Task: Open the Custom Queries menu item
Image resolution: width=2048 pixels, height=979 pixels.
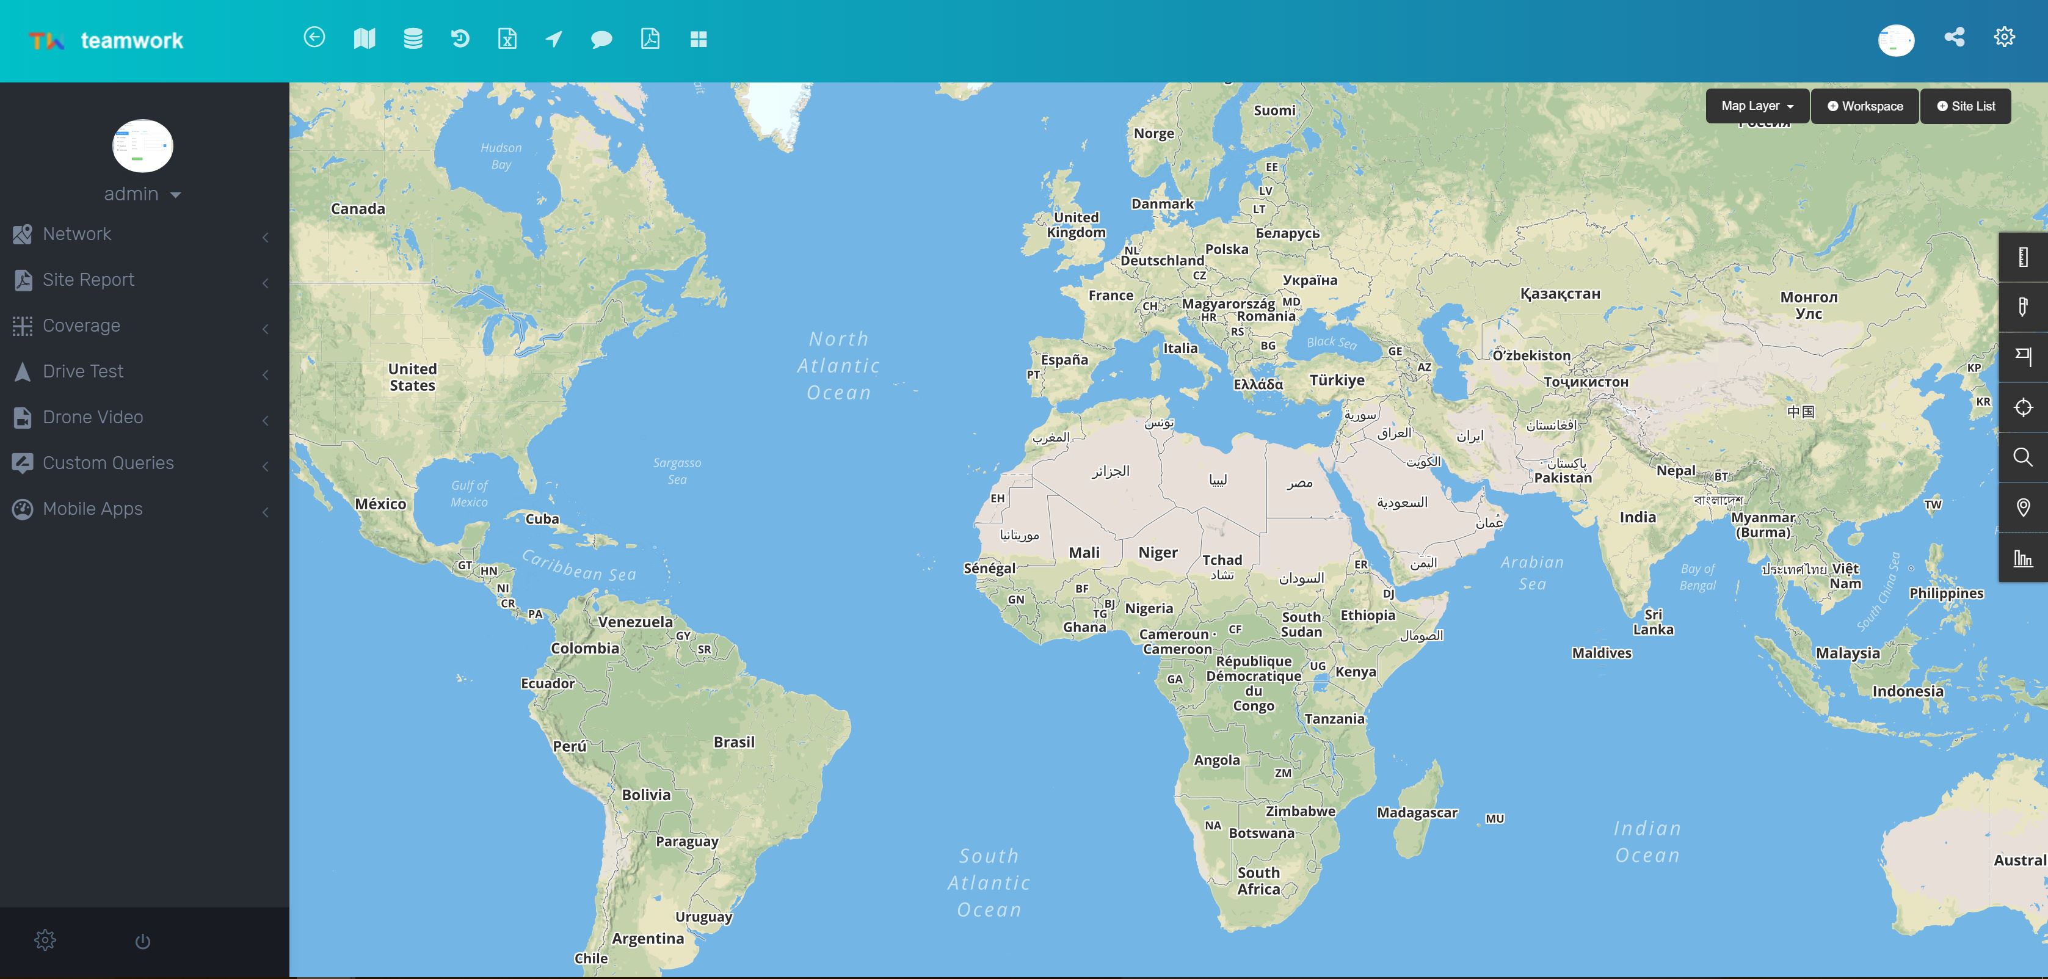Action: coord(108,463)
